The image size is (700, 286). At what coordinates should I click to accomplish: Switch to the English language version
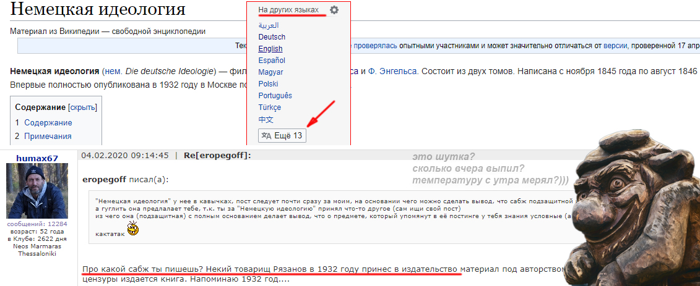point(270,49)
